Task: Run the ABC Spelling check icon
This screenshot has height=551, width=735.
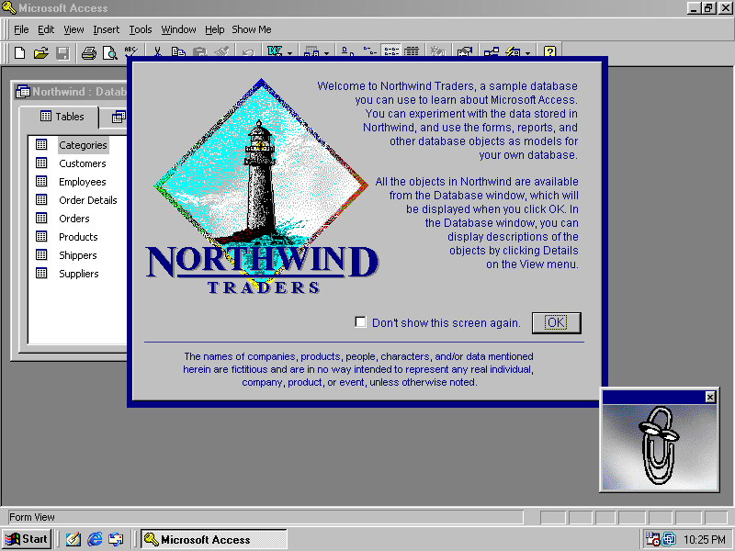Action: (130, 51)
